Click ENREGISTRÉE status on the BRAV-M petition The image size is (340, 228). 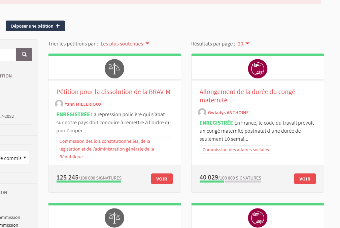73,114
